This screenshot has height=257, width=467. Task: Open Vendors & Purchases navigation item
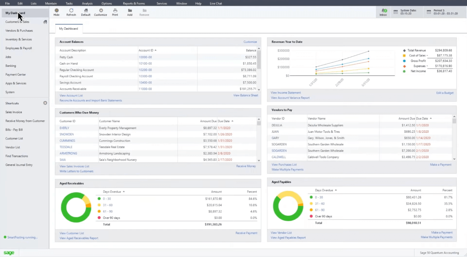[x=19, y=31]
